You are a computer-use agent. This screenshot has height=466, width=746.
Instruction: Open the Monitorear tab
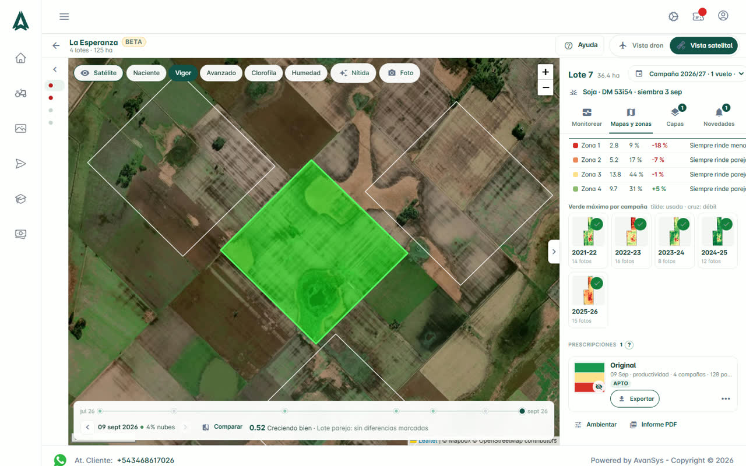(x=587, y=117)
